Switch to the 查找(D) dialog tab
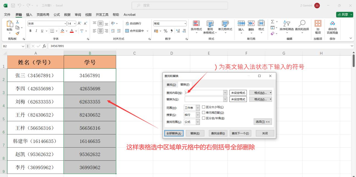Screen dimensions: 356x177 tap(171, 84)
